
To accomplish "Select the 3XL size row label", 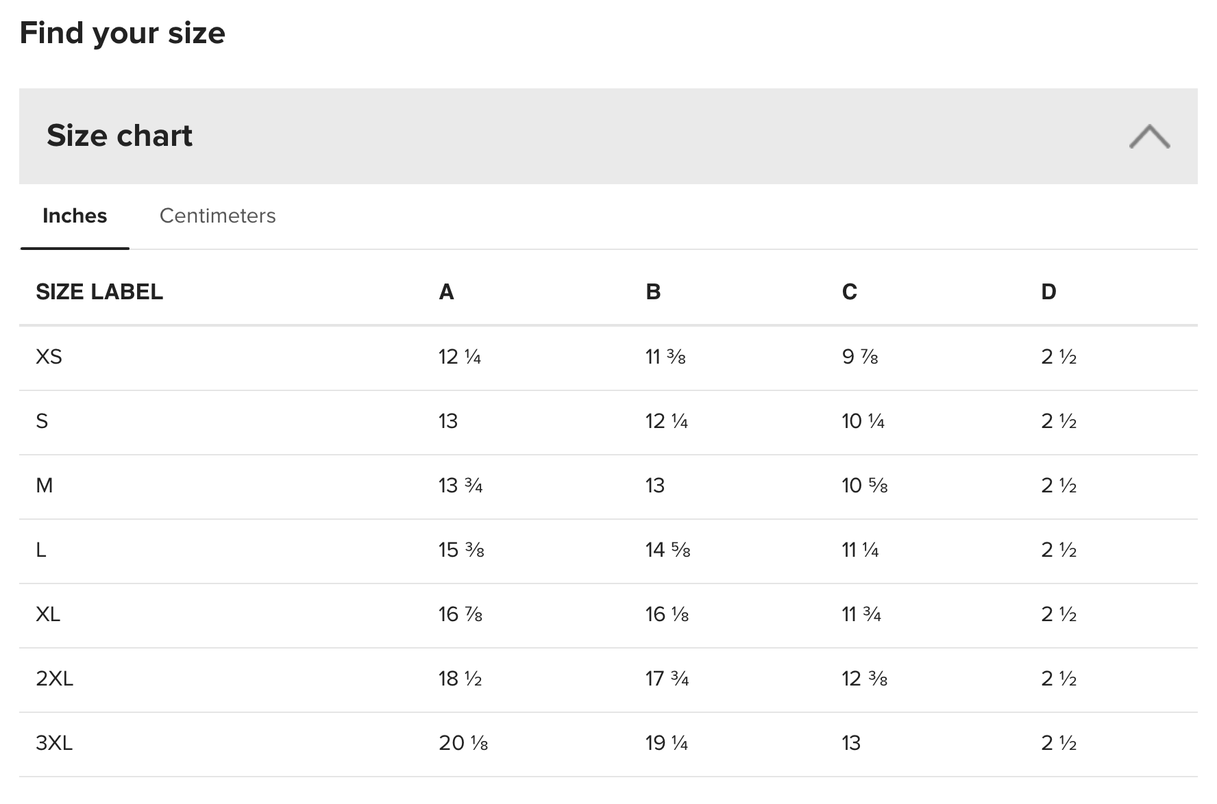I will pos(54,743).
